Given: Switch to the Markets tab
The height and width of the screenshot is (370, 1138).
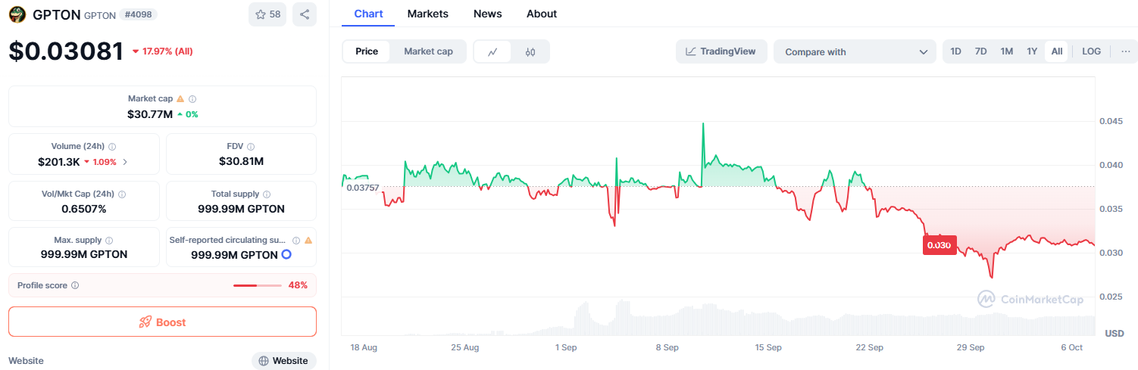Looking at the screenshot, I should click(x=427, y=14).
